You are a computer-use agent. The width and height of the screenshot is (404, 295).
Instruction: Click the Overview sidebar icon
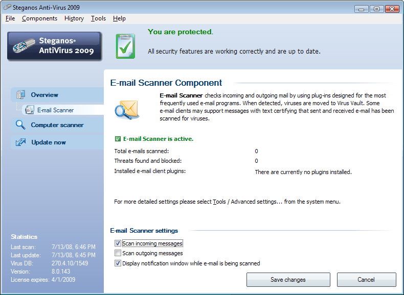tap(20, 94)
